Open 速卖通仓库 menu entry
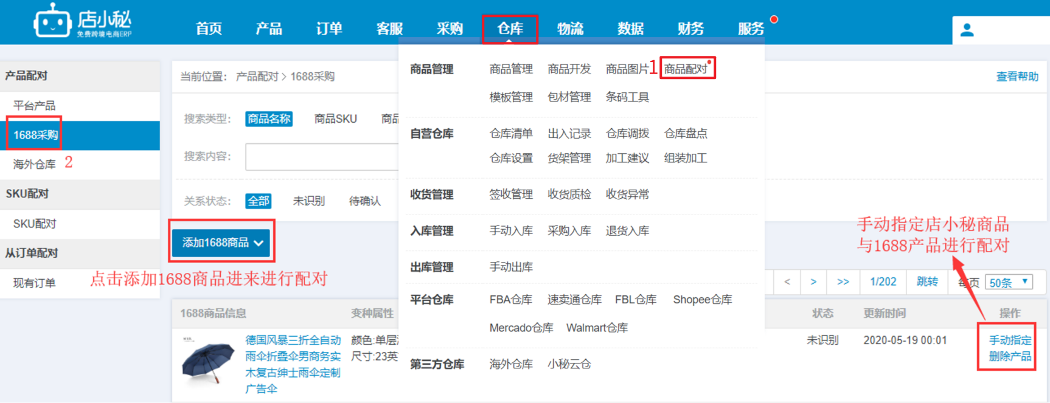The height and width of the screenshot is (403, 1050). (574, 300)
